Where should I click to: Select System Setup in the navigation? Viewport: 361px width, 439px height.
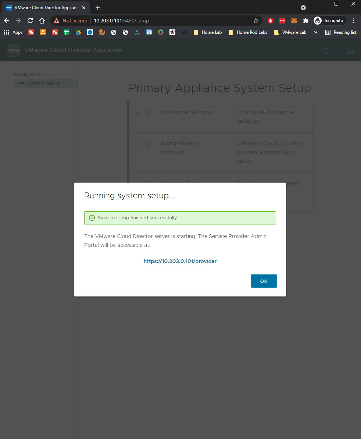pyautogui.click(x=43, y=83)
